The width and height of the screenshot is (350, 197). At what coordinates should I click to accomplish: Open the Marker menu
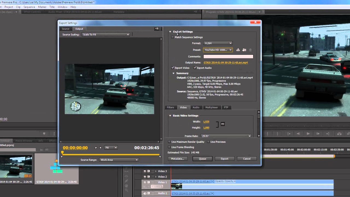coord(42,7)
